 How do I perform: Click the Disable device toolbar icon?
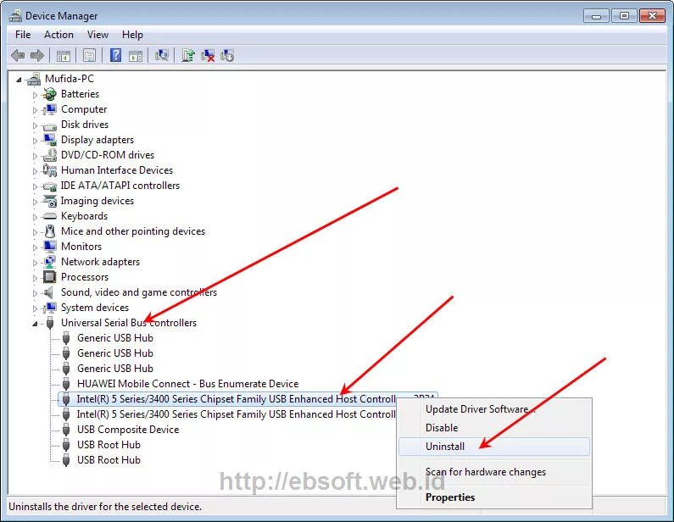(227, 55)
